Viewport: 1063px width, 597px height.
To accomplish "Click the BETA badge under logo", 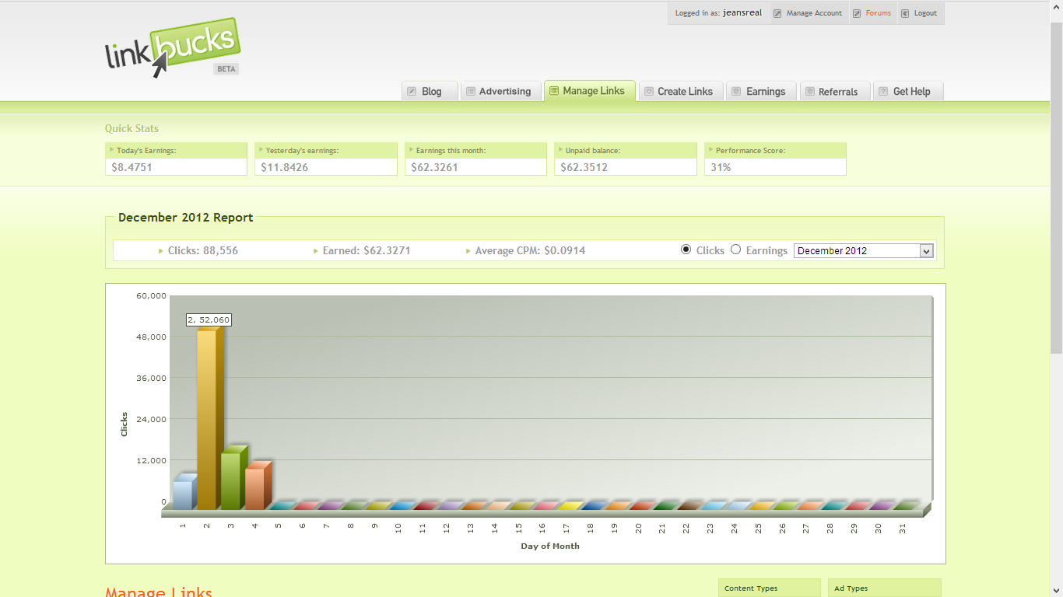I will point(226,69).
